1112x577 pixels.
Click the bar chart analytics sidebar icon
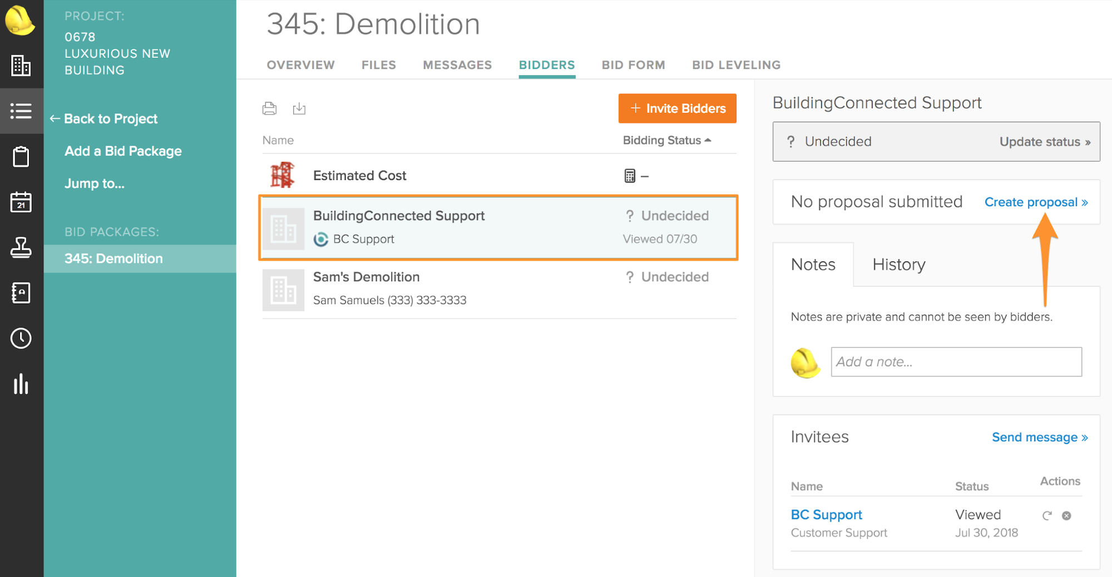tap(21, 384)
